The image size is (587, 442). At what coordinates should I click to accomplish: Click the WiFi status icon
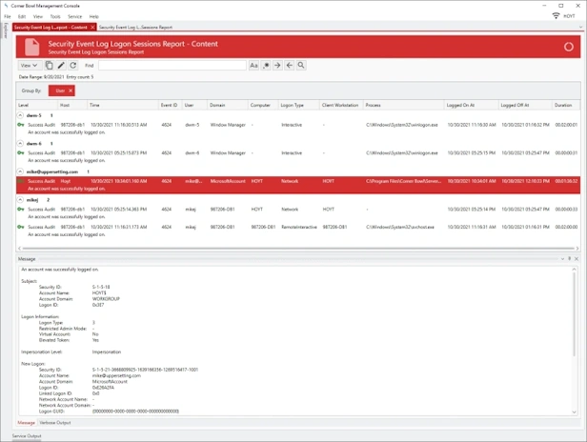point(556,16)
